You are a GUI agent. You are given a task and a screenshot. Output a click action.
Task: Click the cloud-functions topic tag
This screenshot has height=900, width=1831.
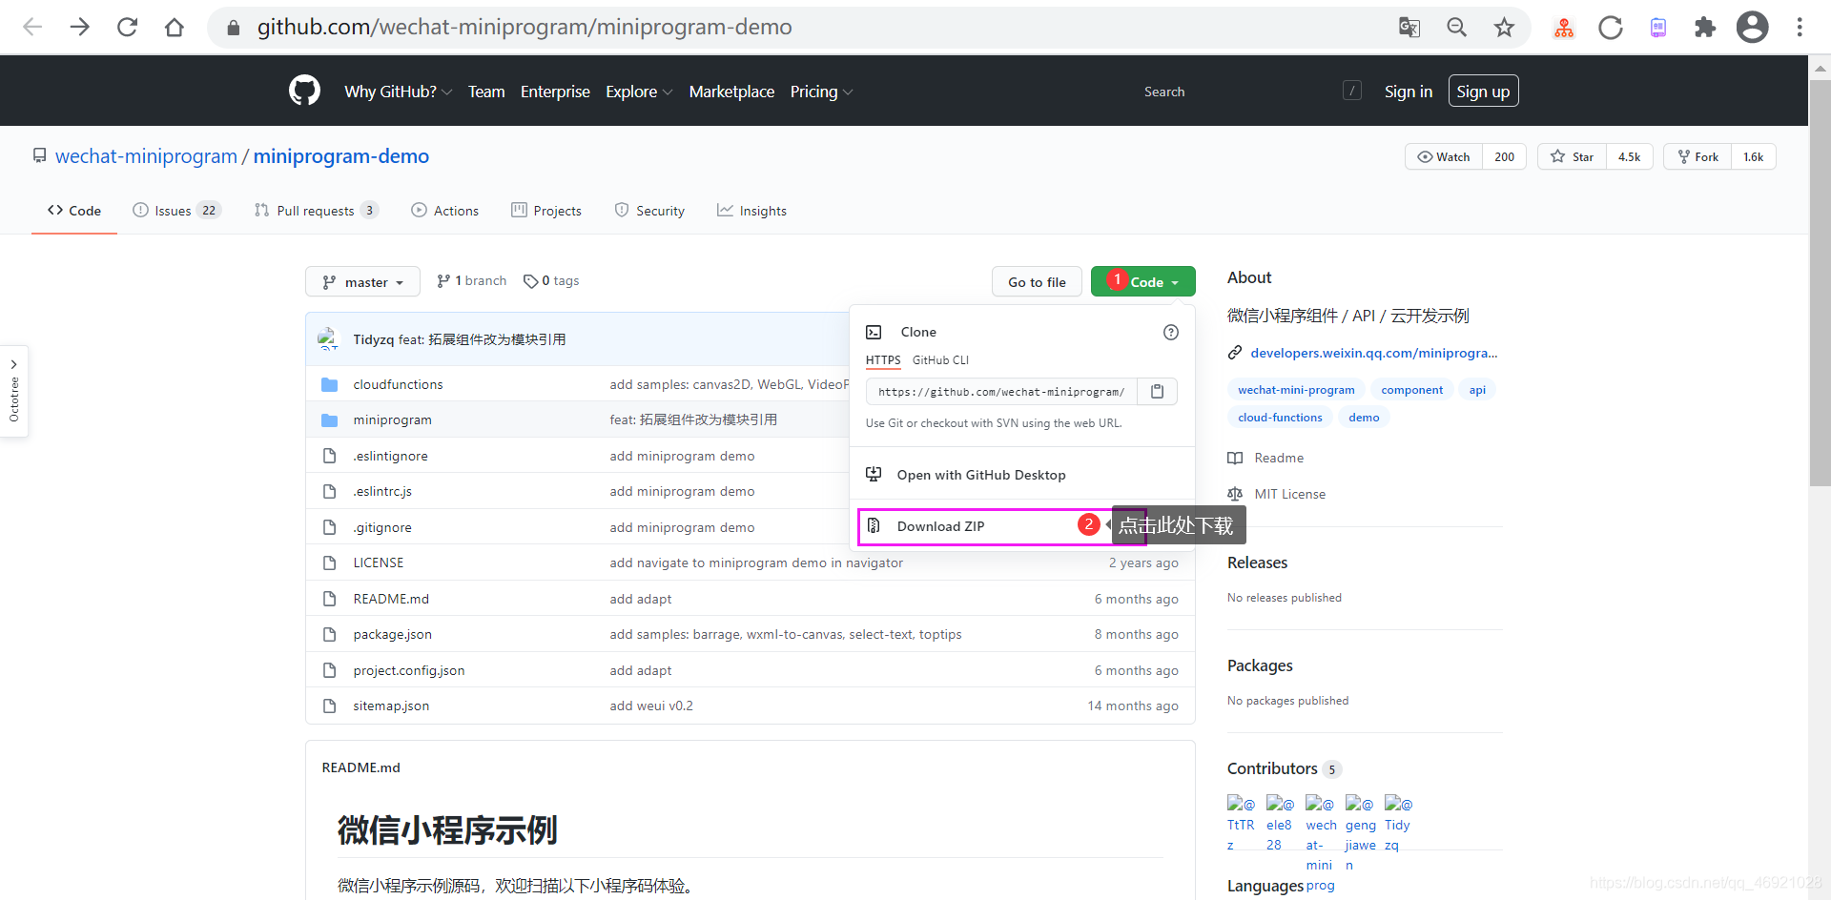tap(1280, 418)
